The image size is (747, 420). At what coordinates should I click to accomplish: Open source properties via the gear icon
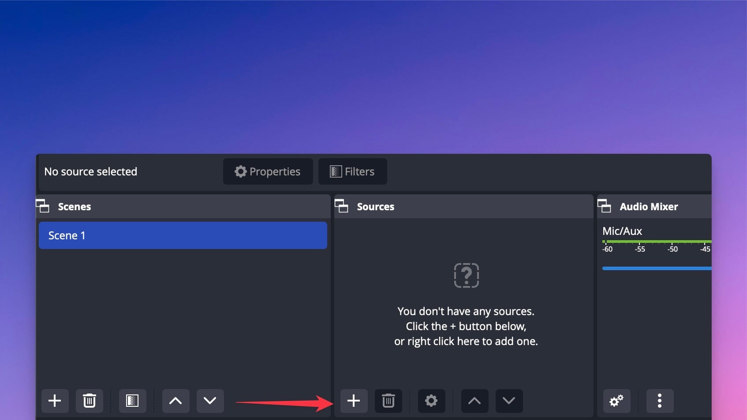pyautogui.click(x=431, y=401)
